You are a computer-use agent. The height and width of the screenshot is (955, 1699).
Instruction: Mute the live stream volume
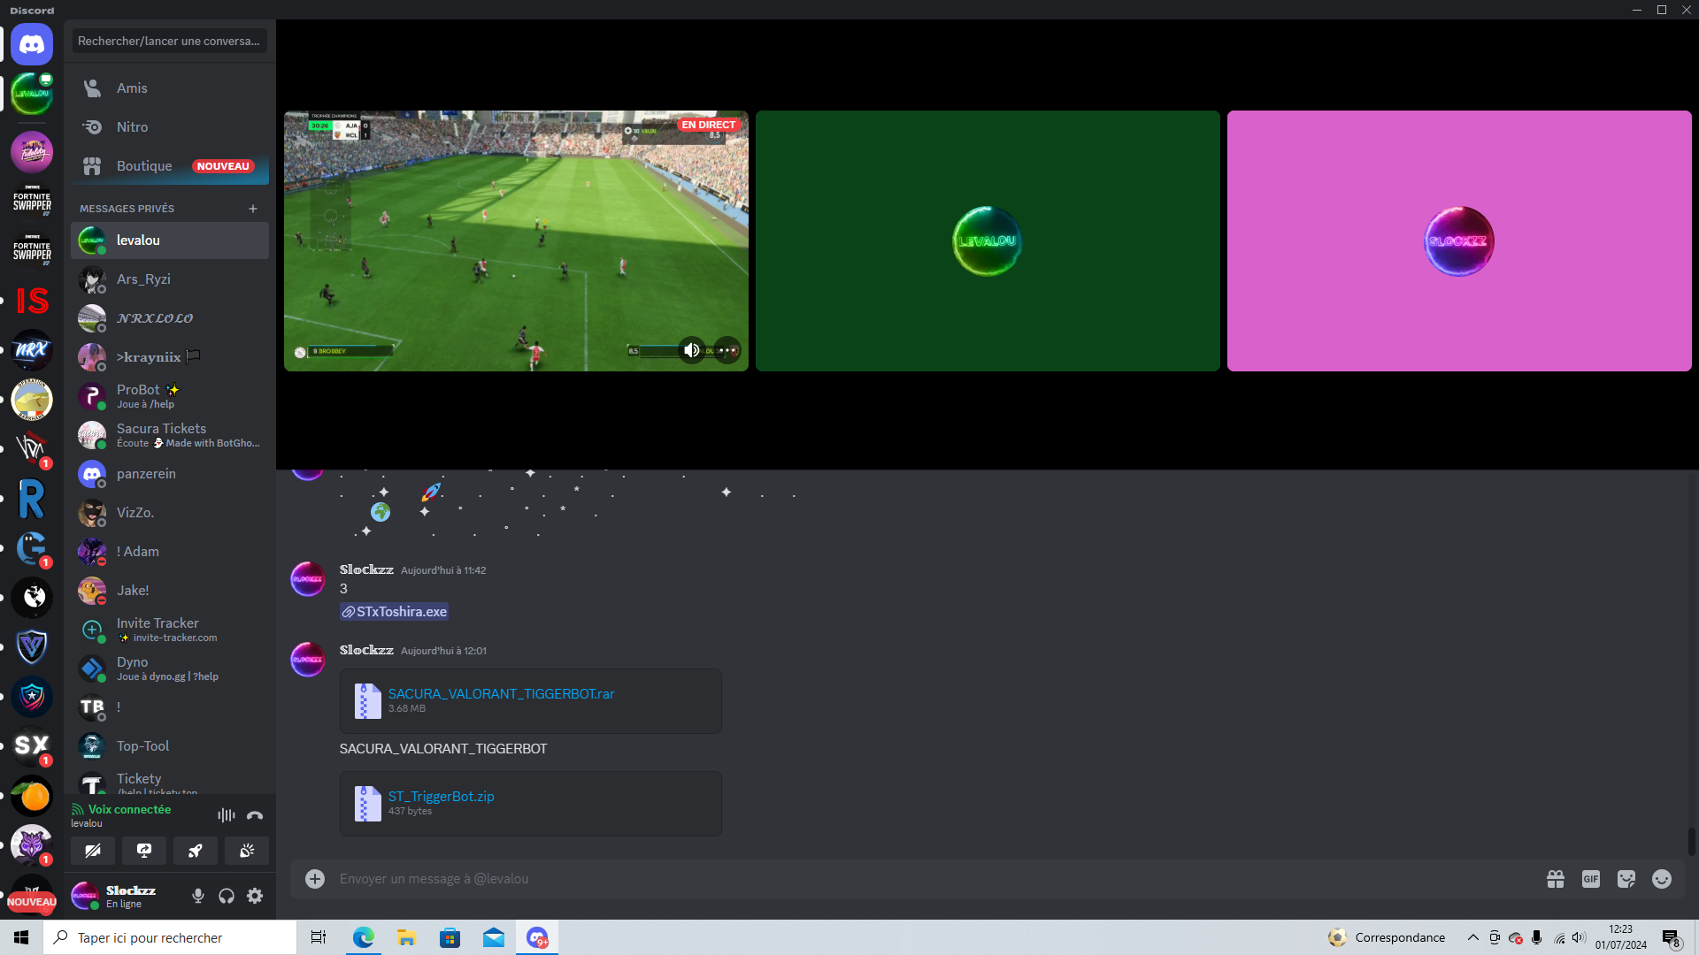click(692, 350)
